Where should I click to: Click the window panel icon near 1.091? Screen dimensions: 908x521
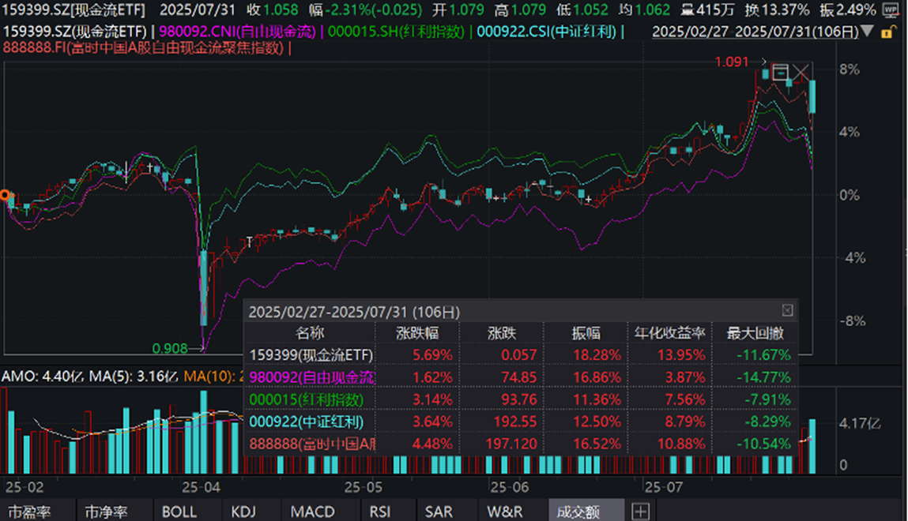tap(780, 73)
